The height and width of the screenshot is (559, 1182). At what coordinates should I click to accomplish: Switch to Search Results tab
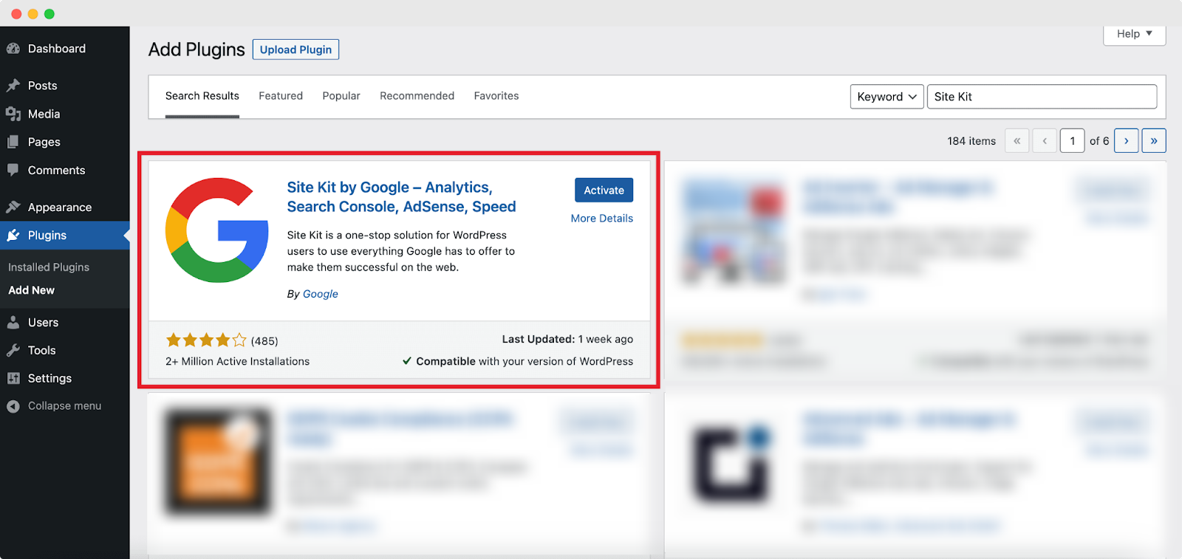click(x=202, y=96)
